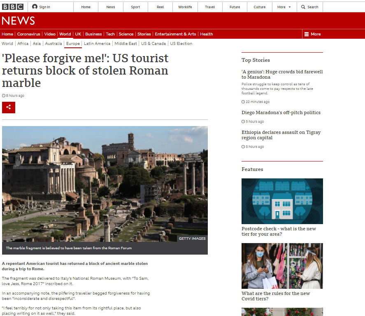365x316 pixels.
Task: Click the red share icon button
Action: [9, 107]
